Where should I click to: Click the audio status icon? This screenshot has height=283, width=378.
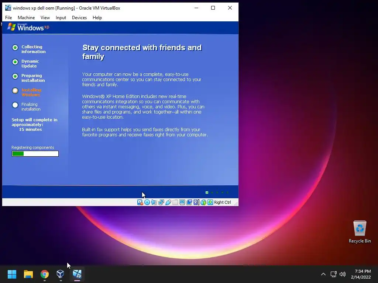click(x=154, y=202)
